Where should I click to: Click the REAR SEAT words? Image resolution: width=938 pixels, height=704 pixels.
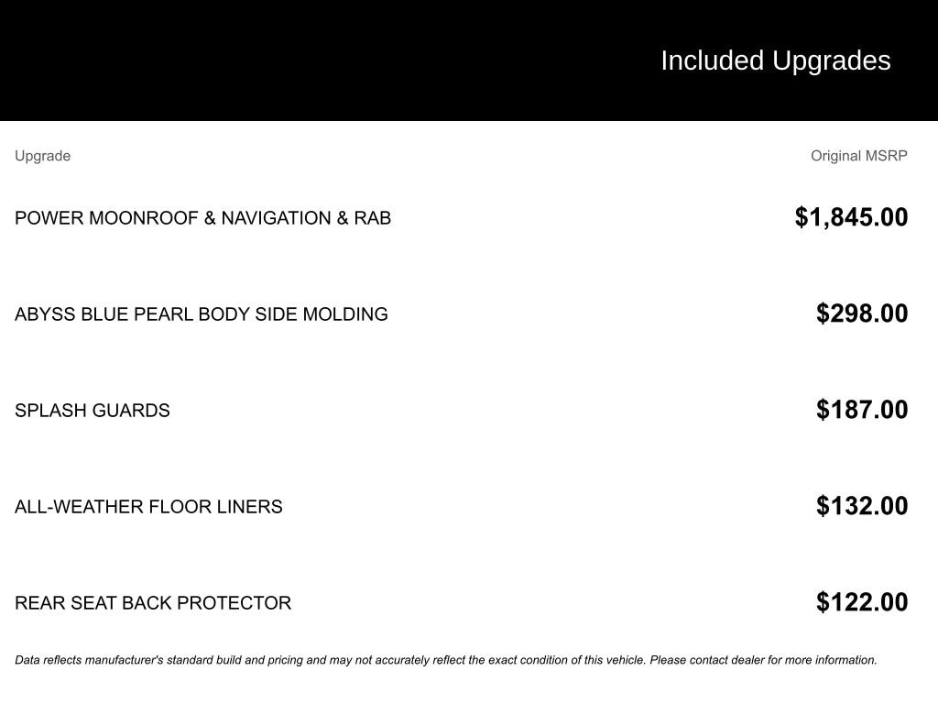(65, 603)
